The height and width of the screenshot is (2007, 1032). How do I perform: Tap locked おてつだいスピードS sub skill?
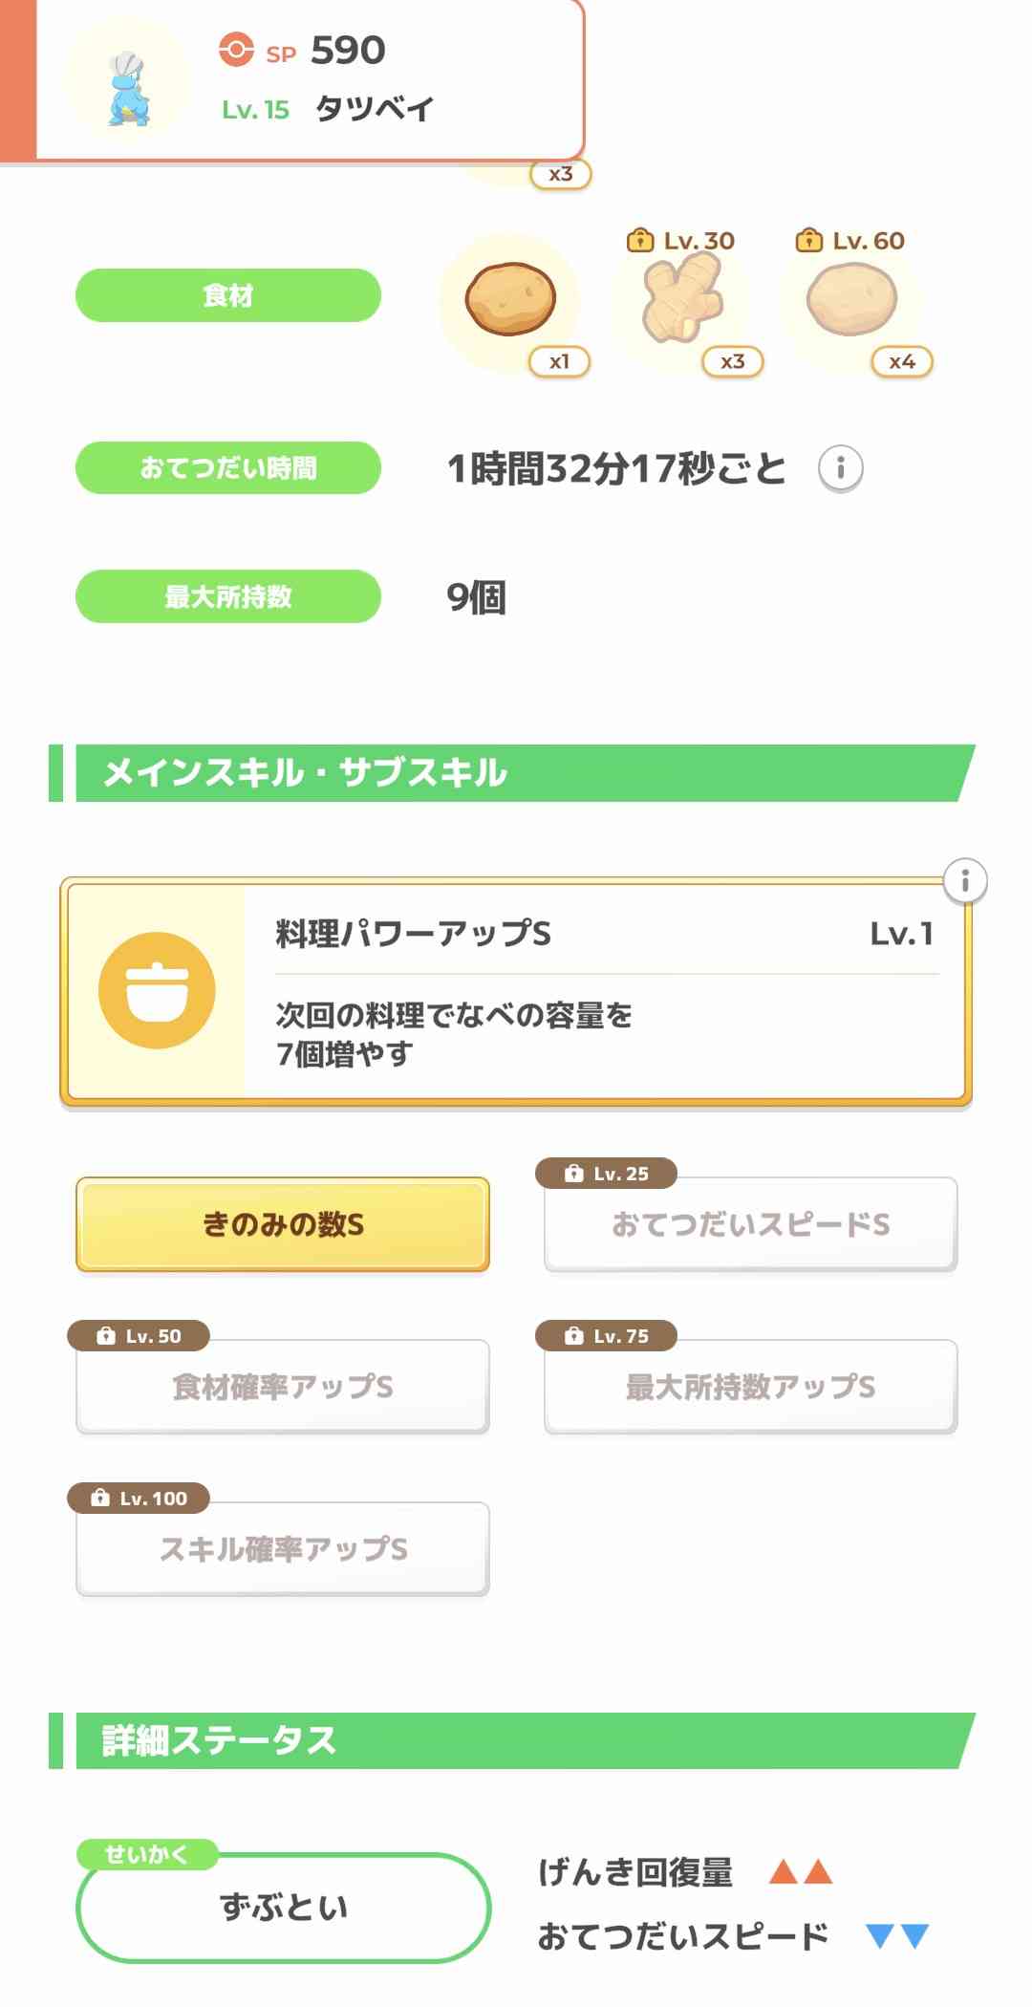point(750,1224)
